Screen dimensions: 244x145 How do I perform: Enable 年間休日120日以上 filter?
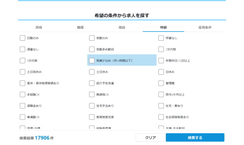pyautogui.click(x=161, y=61)
